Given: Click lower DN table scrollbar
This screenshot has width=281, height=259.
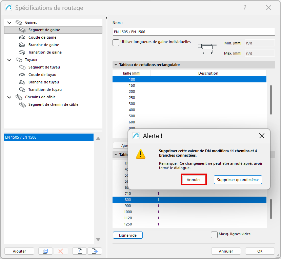Looking at the screenshot, I should pos(271,209).
